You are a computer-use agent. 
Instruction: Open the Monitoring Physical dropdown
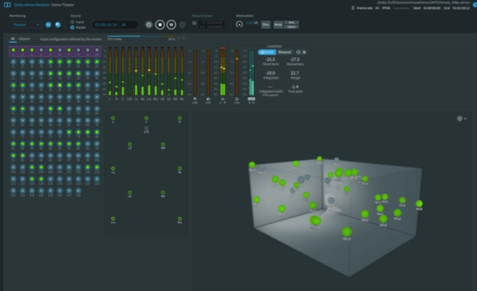pyautogui.click(x=26, y=24)
